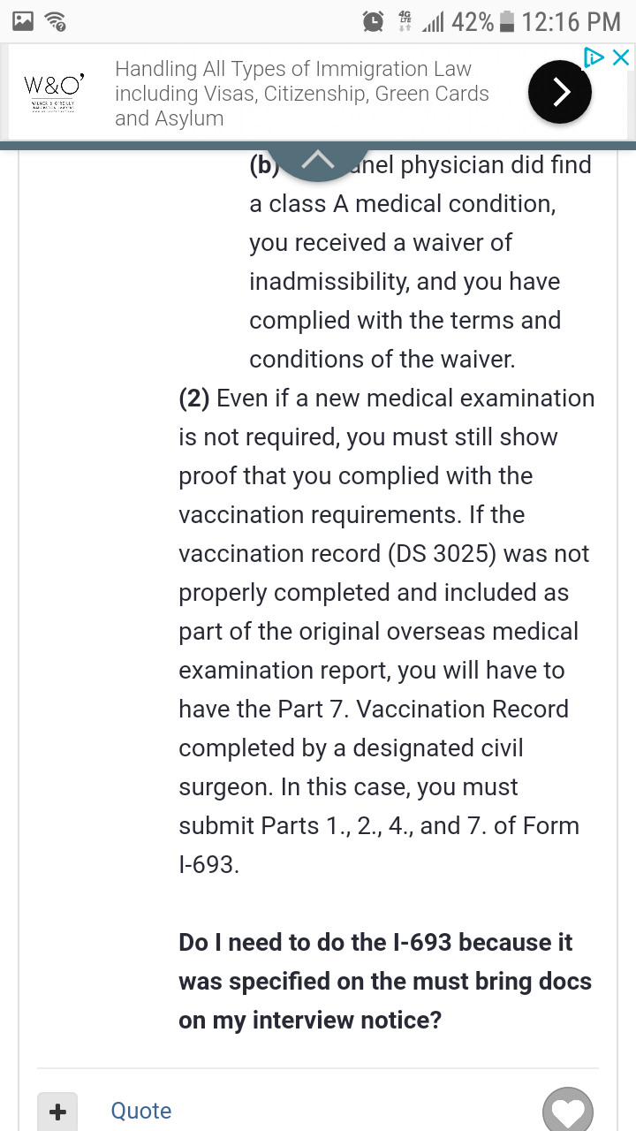The width and height of the screenshot is (636, 1131).
Task: Tap the 12:16 PM clock
Action: [x=572, y=22]
